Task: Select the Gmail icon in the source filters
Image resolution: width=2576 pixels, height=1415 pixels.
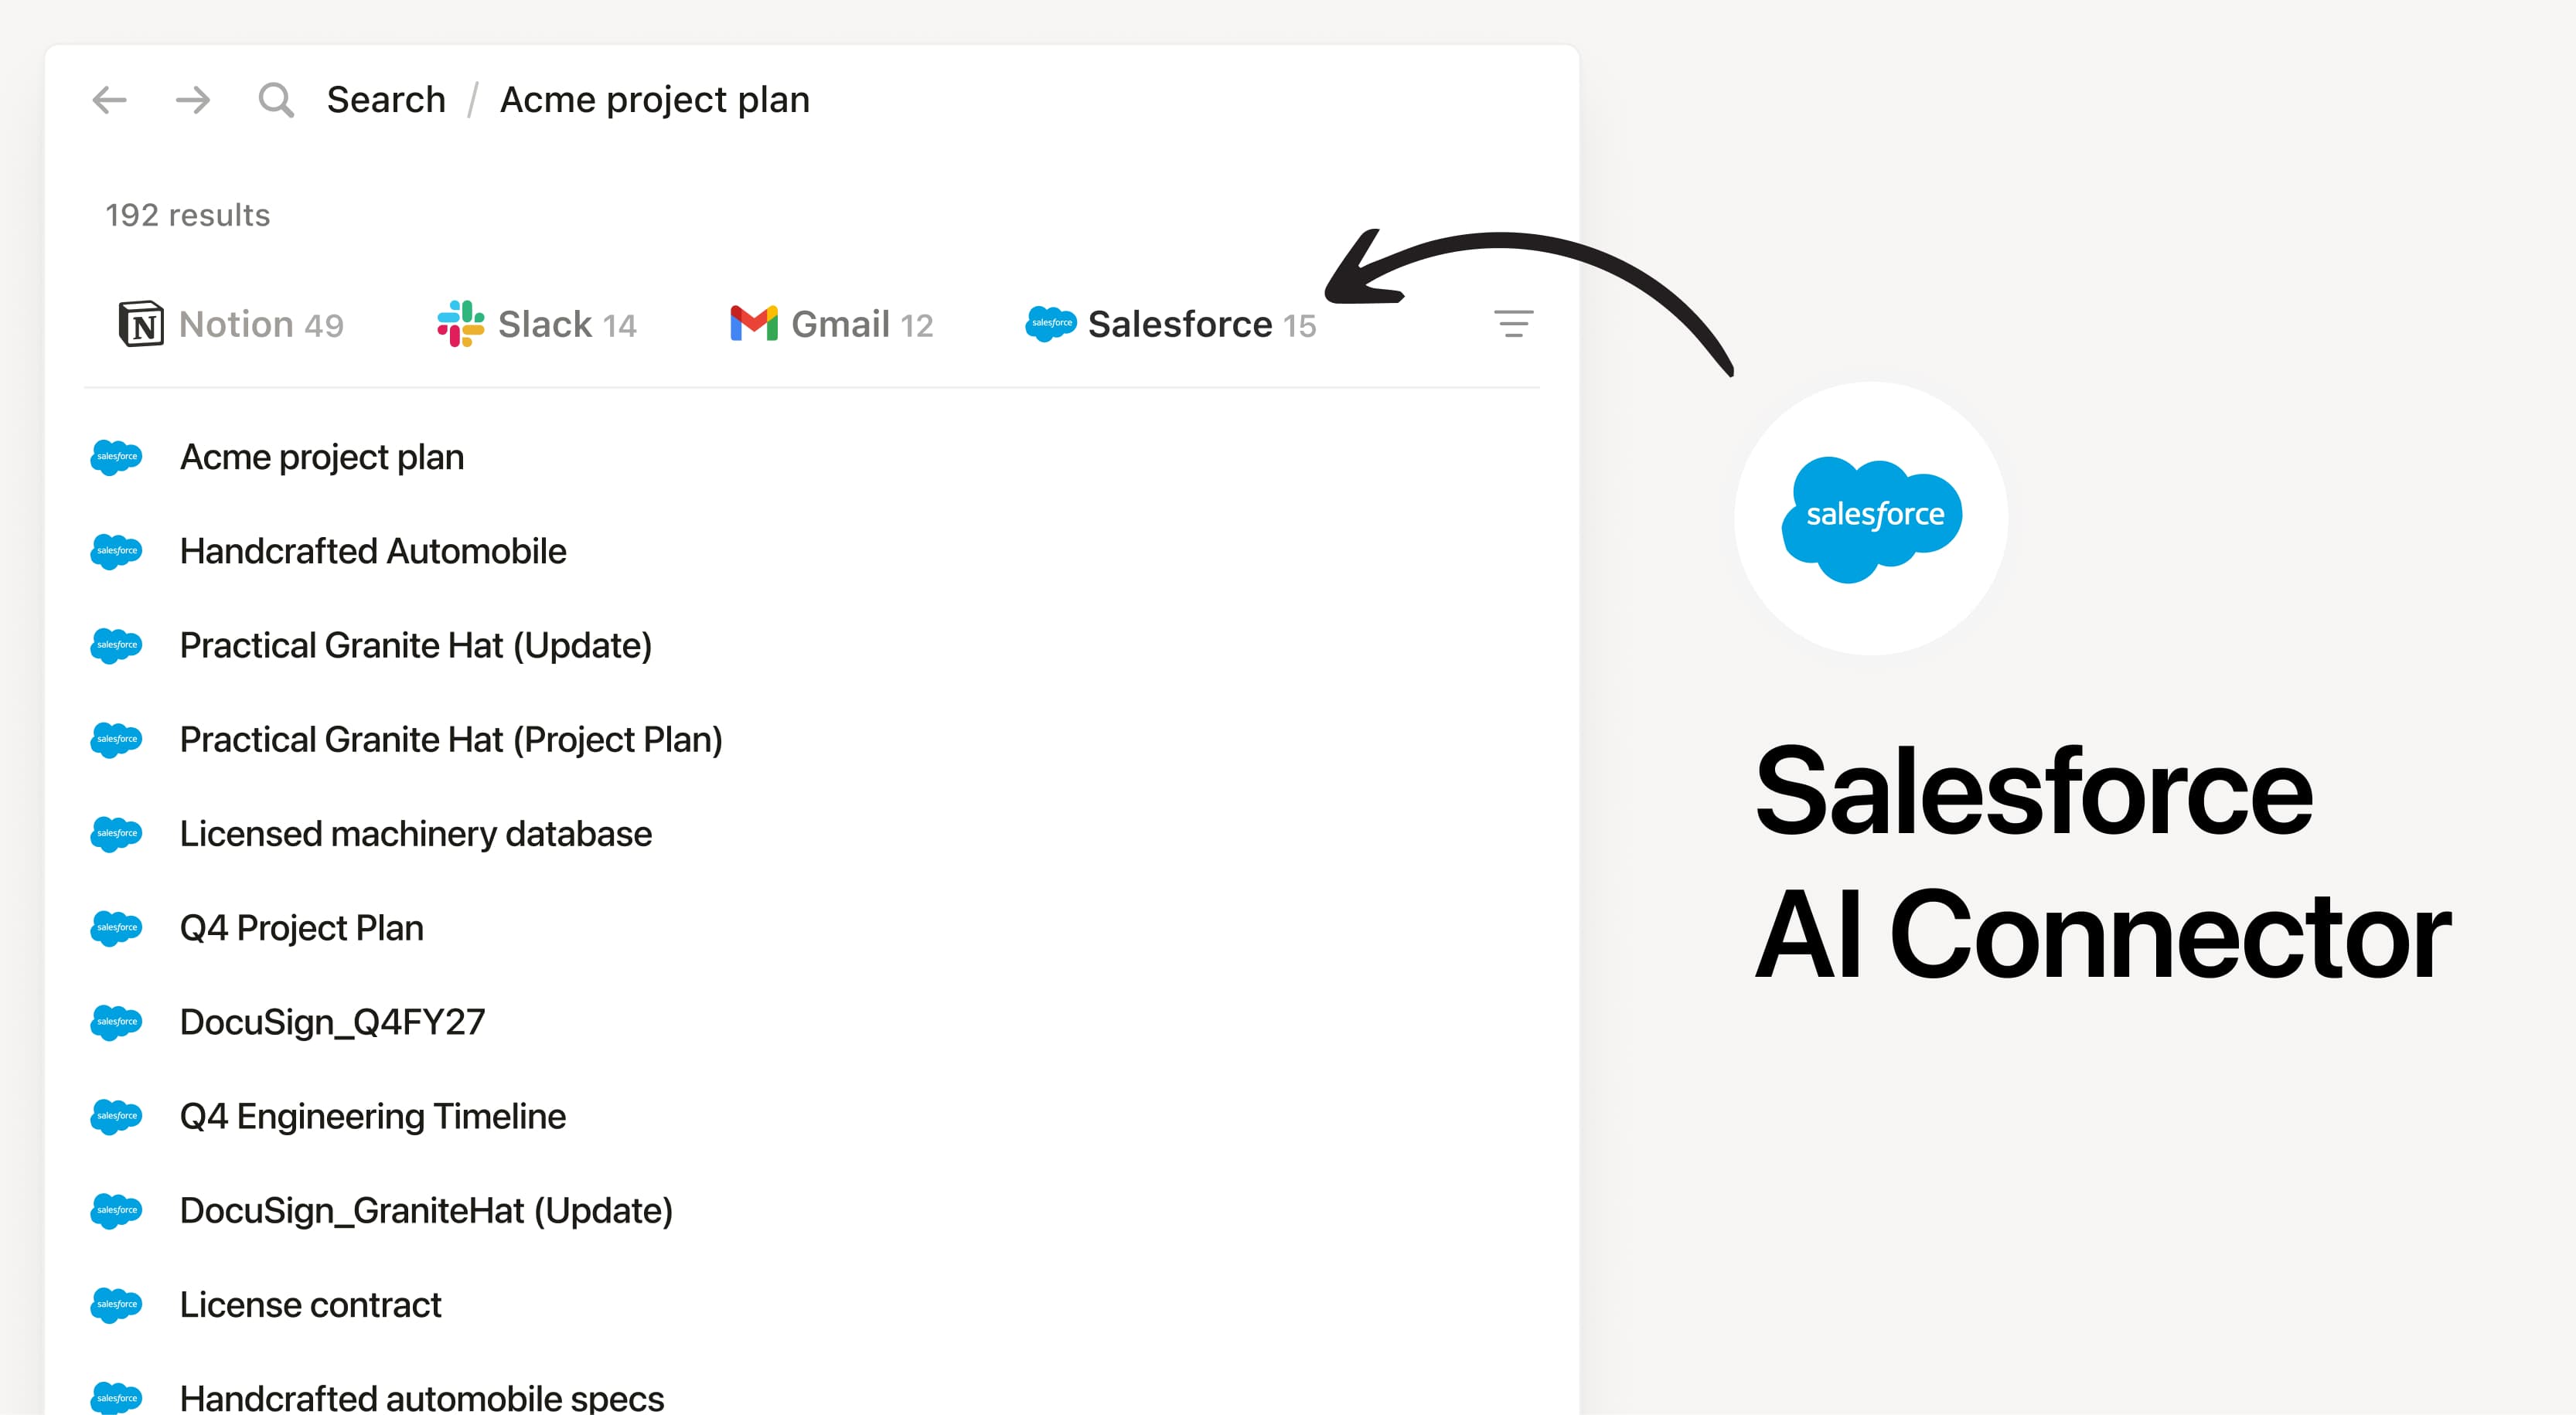Action: pyautogui.click(x=754, y=323)
